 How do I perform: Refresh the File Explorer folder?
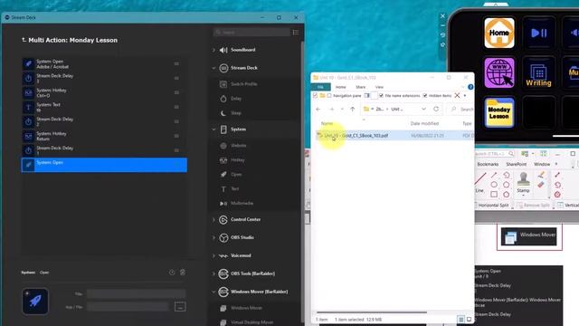click(x=436, y=109)
